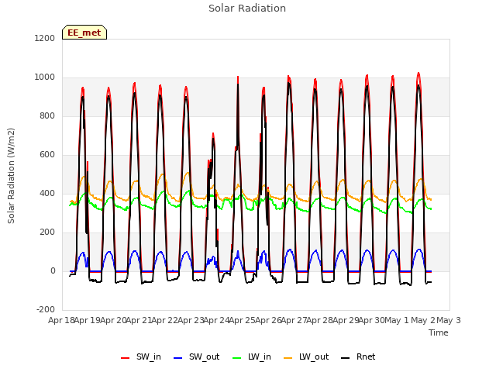The image size is (496, 372).
Task: Click the Apr 24 x-axis tick label
Action: click(x=217, y=320)
